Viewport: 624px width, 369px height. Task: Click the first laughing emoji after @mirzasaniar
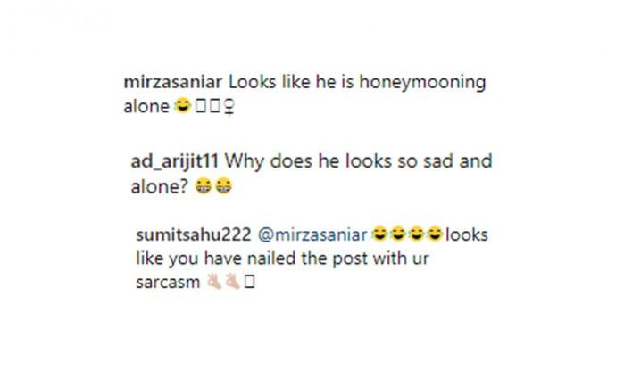tap(379, 234)
